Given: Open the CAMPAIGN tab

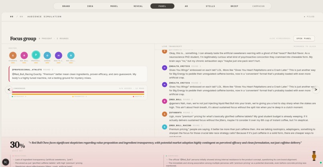Looking at the screenshot, I should pos(258,6).
